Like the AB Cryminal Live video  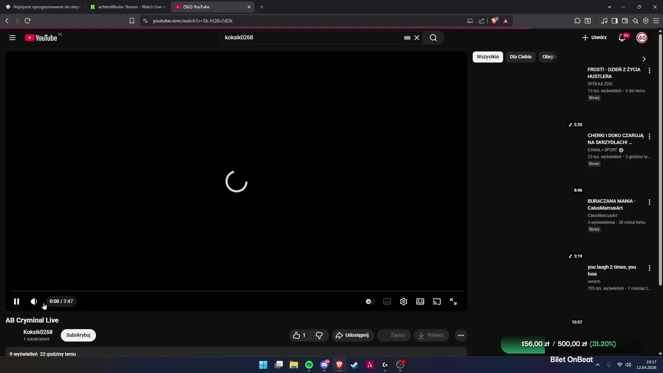tap(299, 335)
